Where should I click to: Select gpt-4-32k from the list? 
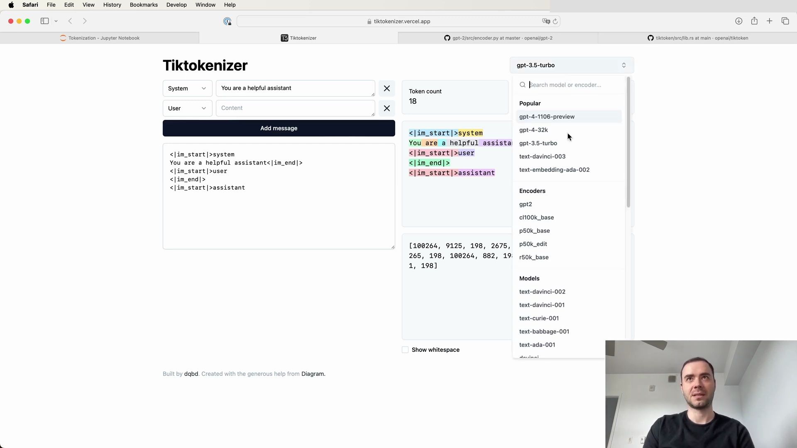[x=568, y=130]
